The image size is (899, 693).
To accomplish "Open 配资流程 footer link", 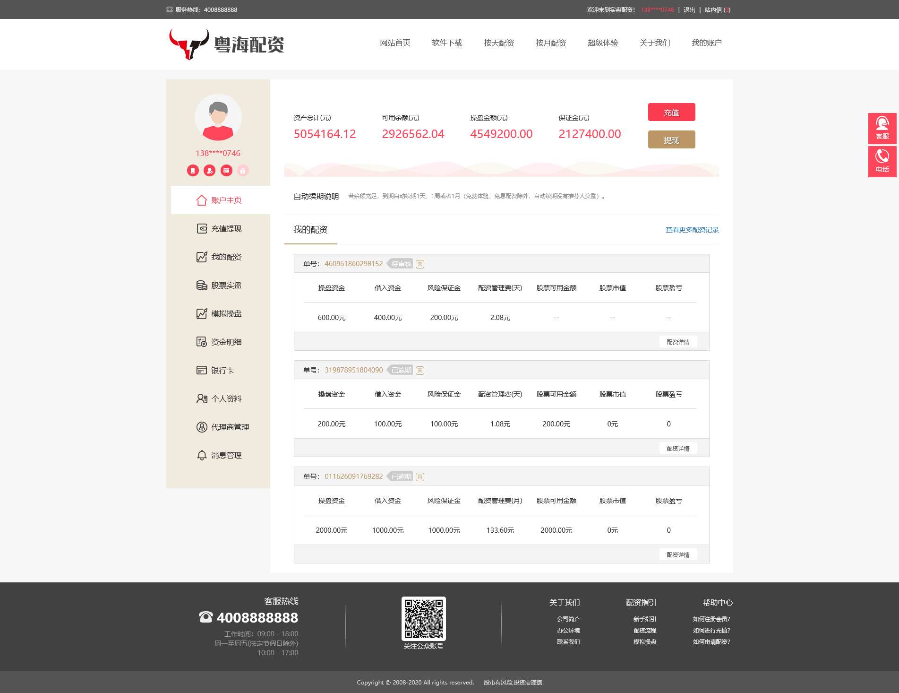I will pyautogui.click(x=645, y=630).
